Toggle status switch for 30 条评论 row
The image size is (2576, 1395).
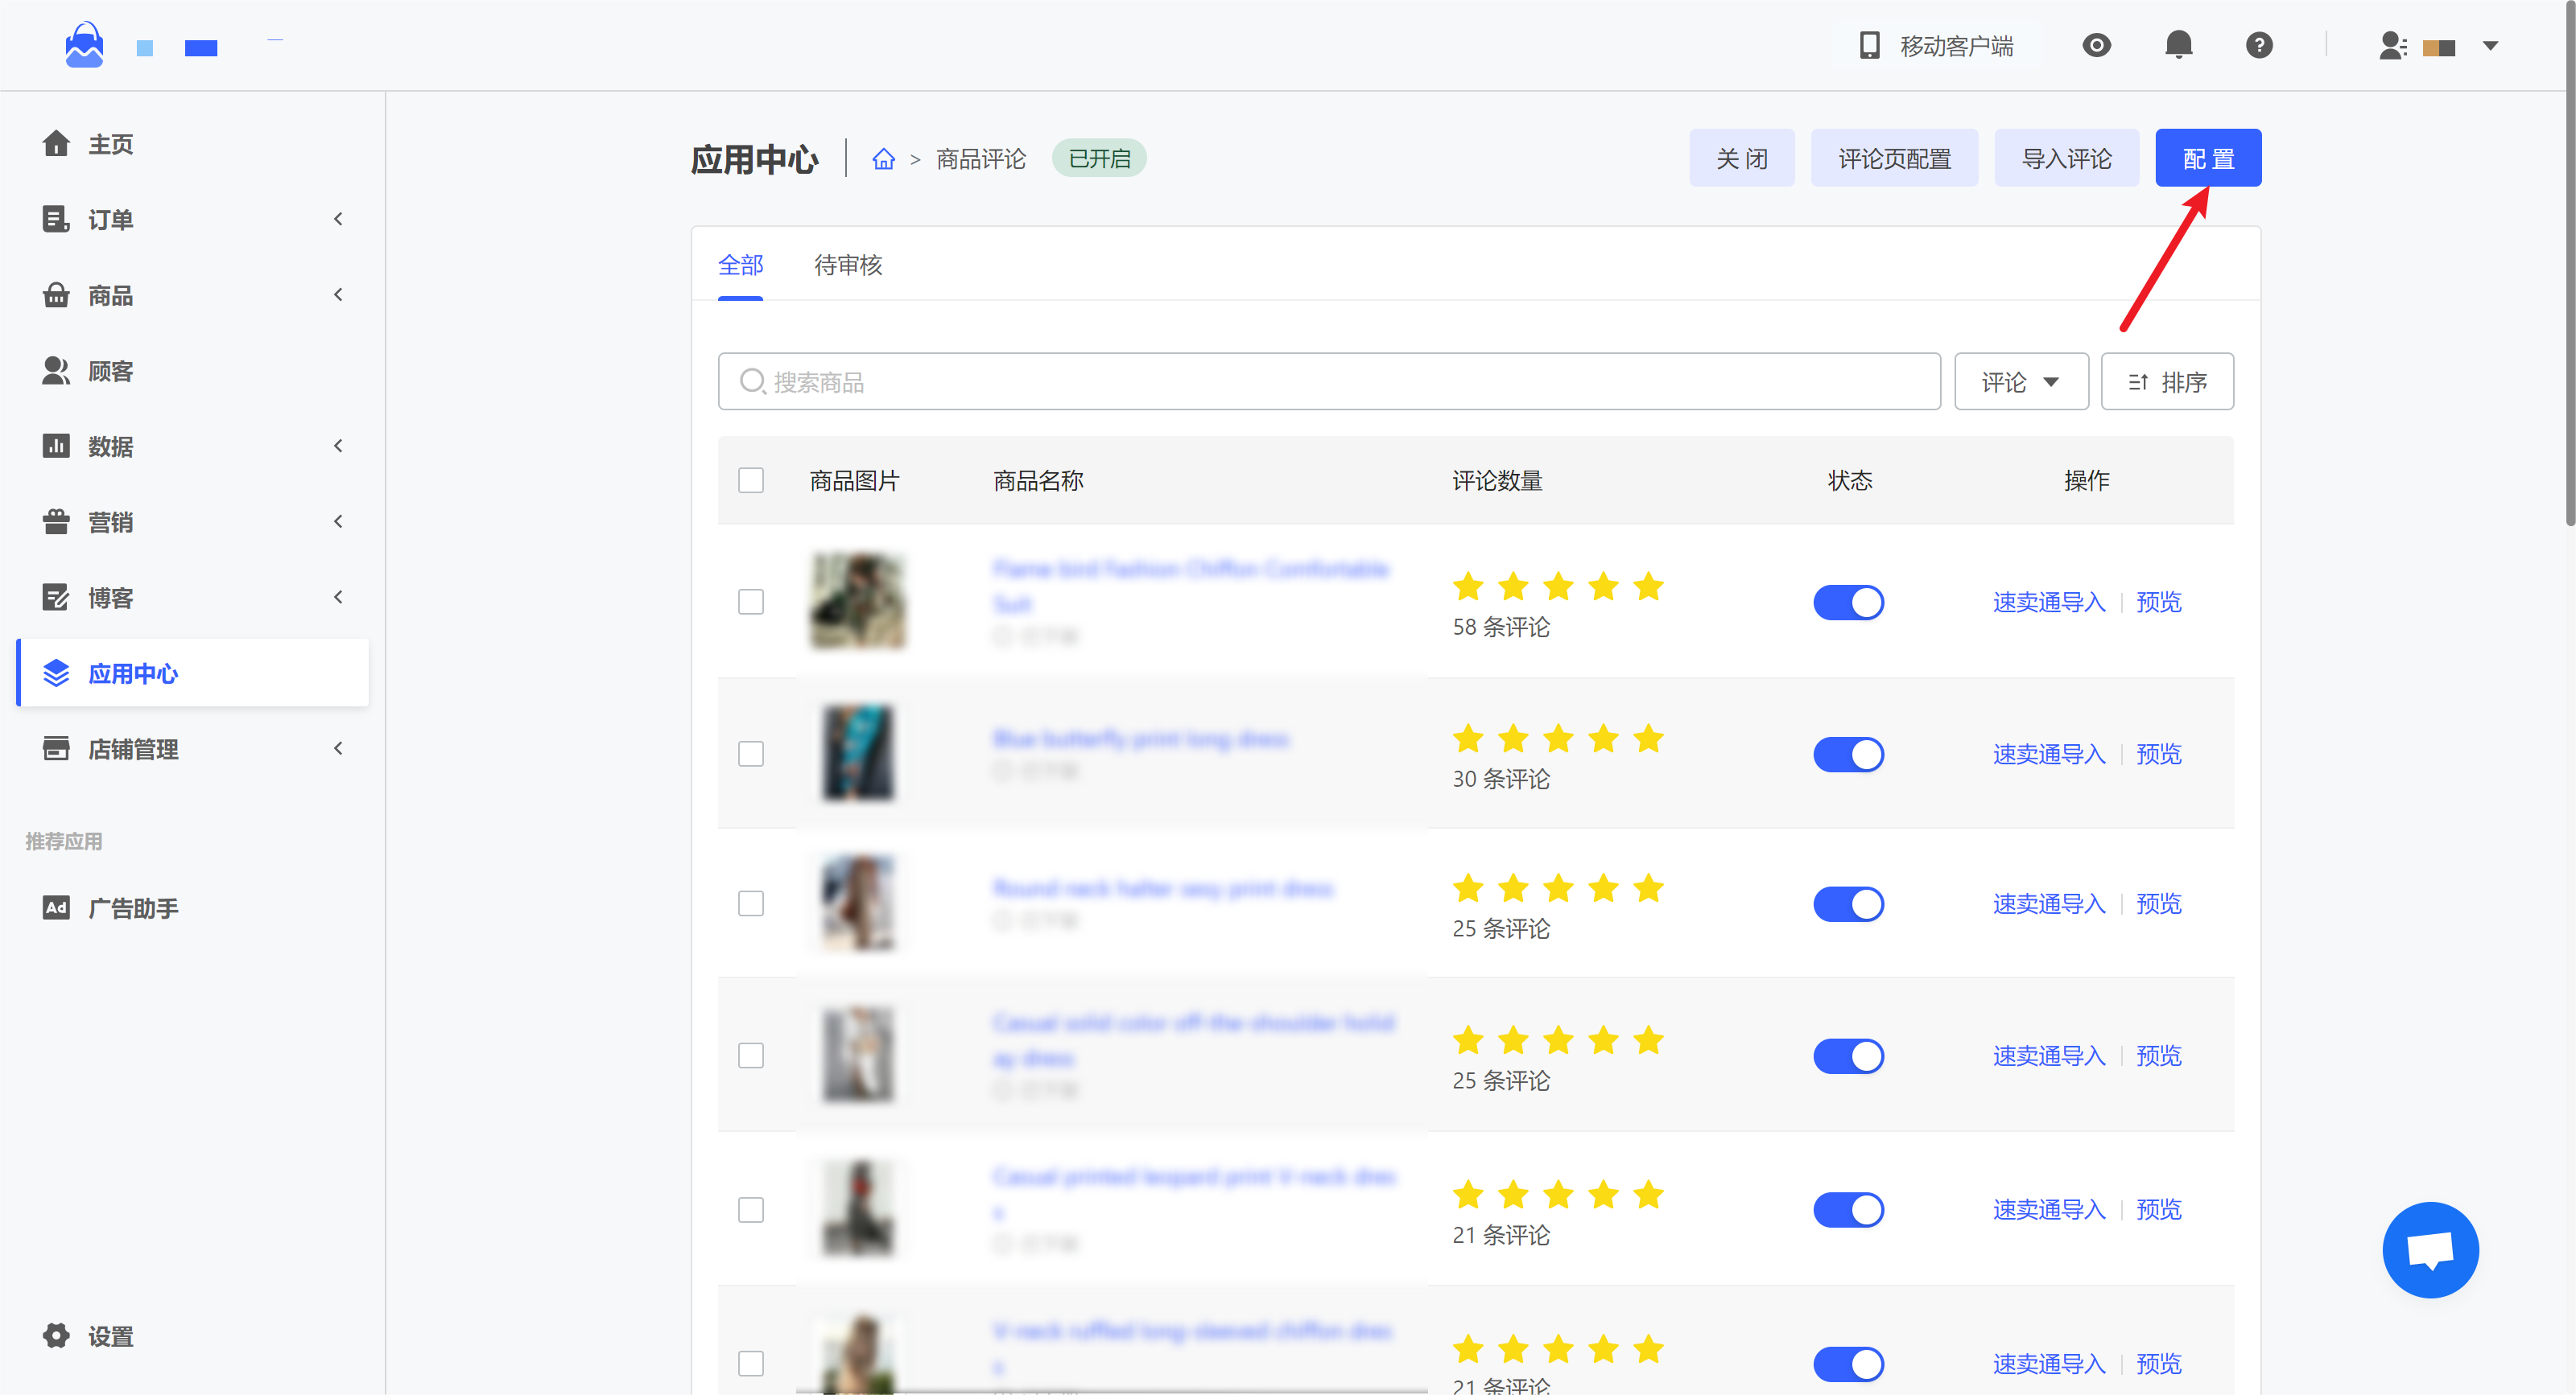pyautogui.click(x=1849, y=755)
